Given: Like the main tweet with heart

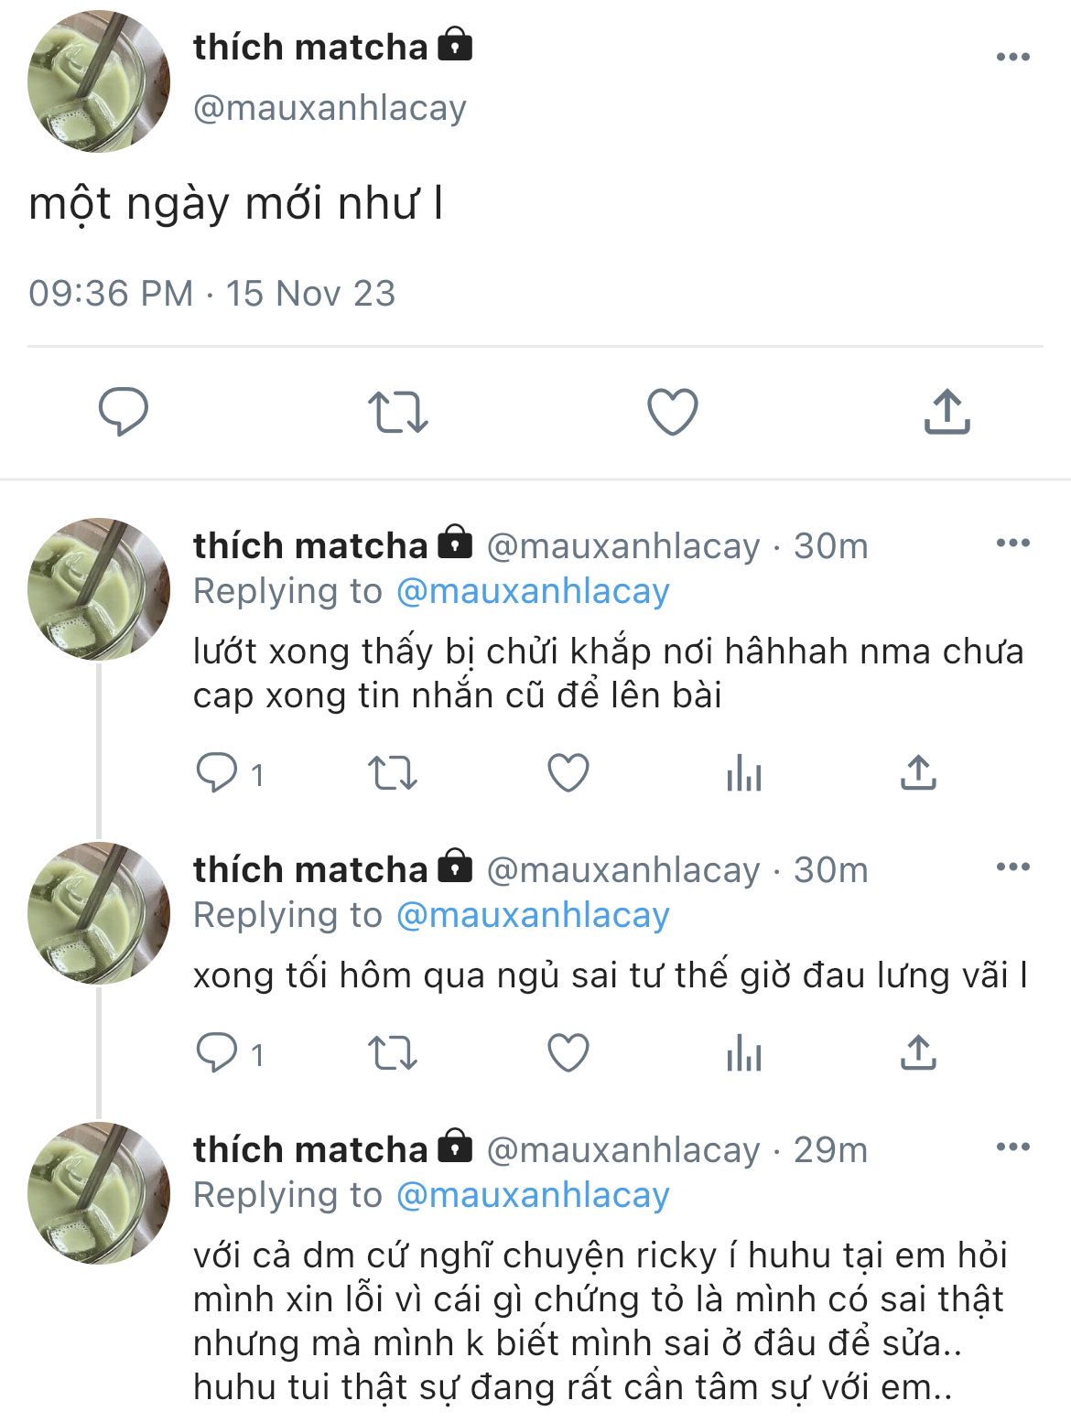Looking at the screenshot, I should pyautogui.click(x=673, y=412).
